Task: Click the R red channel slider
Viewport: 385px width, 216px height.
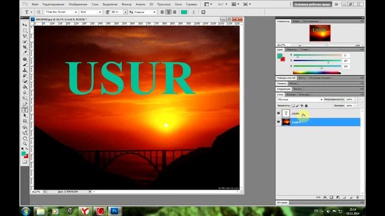Action: click(x=317, y=55)
